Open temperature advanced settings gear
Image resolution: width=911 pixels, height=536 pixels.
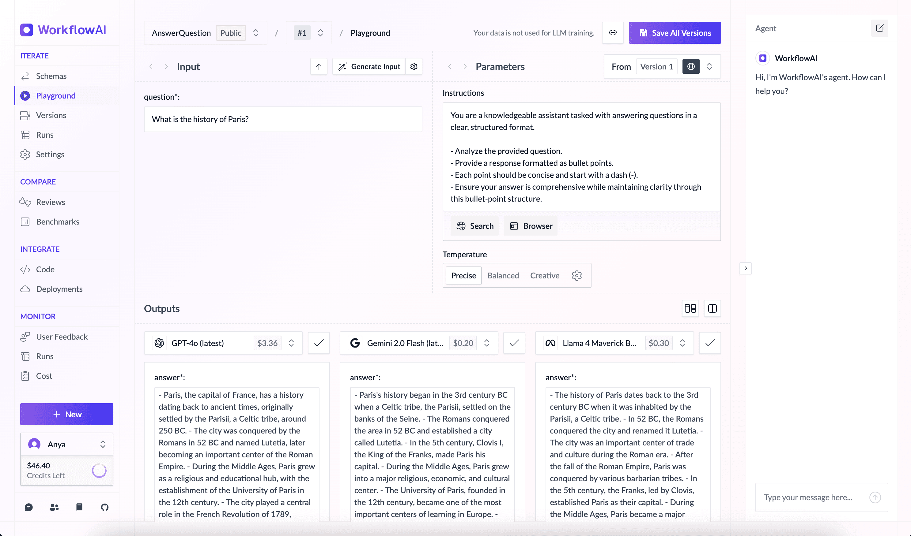click(x=576, y=276)
